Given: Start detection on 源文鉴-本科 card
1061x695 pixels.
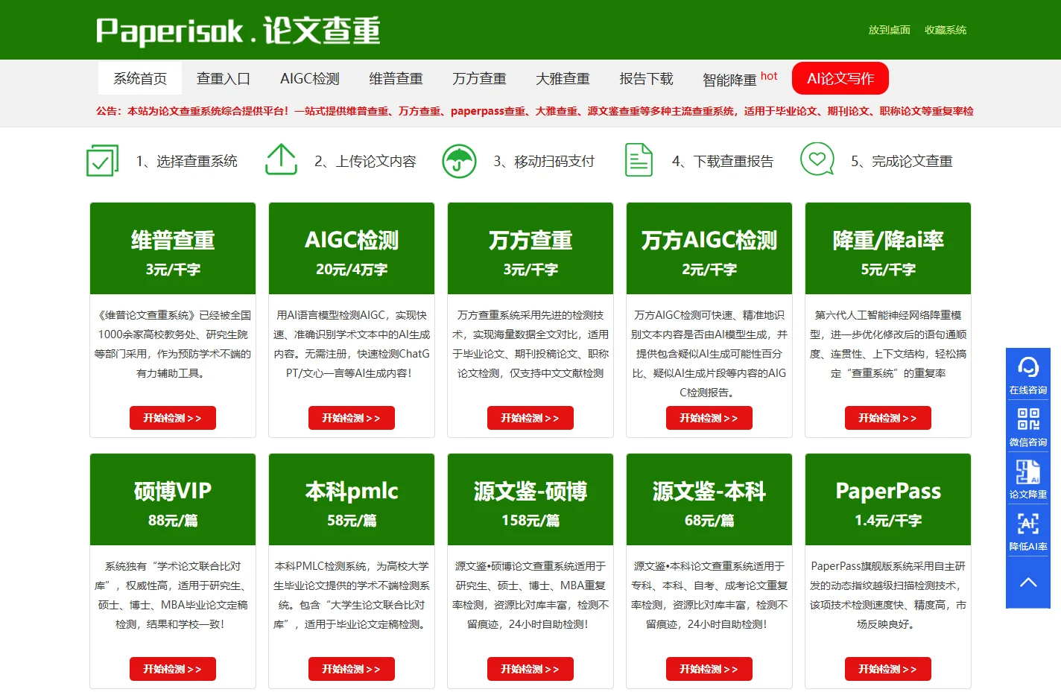Looking at the screenshot, I should point(709,669).
